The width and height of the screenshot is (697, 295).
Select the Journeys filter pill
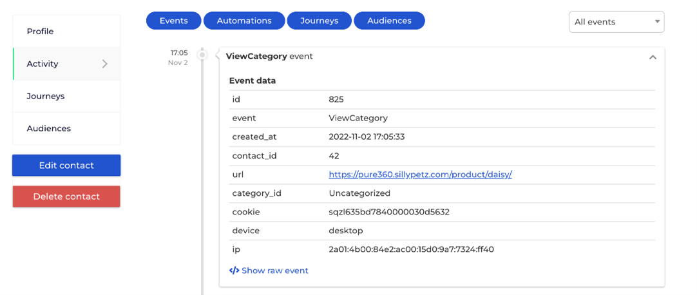tap(319, 21)
